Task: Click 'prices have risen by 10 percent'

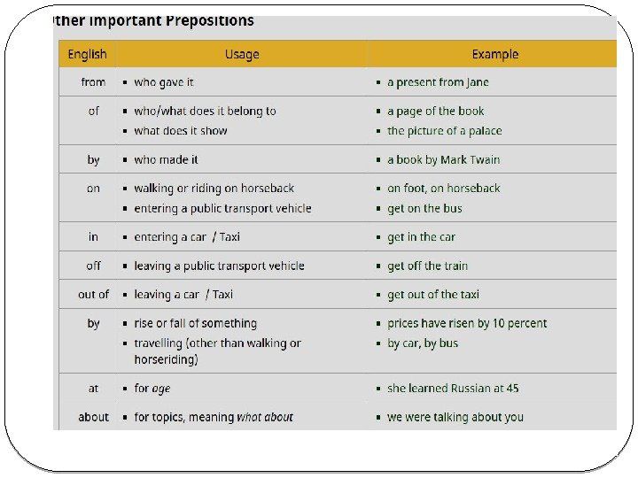Action: click(467, 323)
